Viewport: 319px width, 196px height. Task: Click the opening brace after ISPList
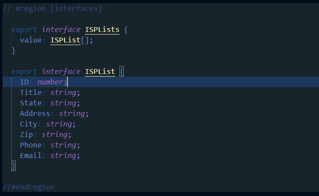pyautogui.click(x=122, y=71)
